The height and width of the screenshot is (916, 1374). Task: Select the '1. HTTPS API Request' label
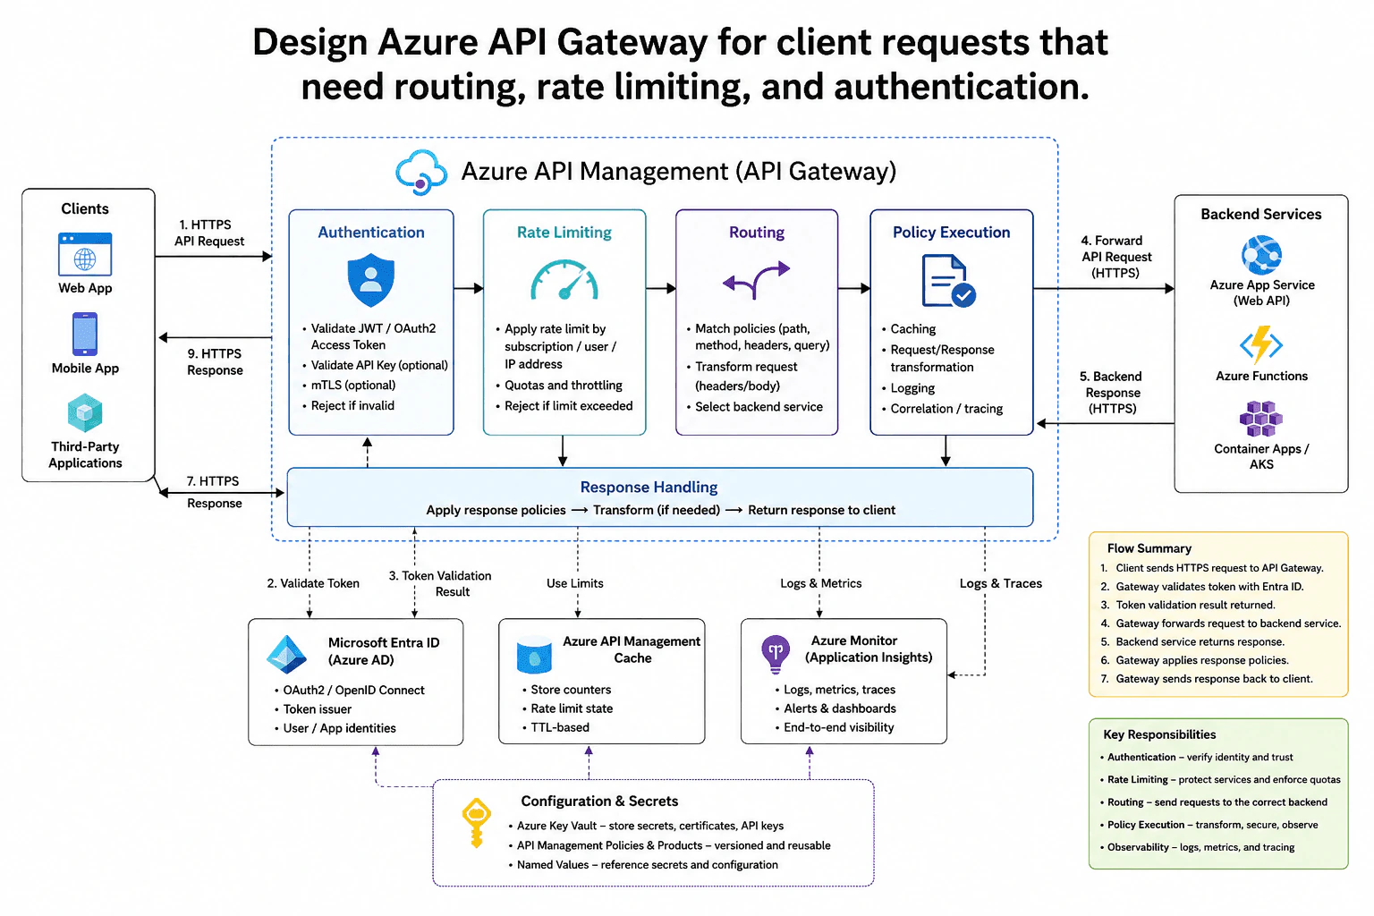(x=210, y=233)
